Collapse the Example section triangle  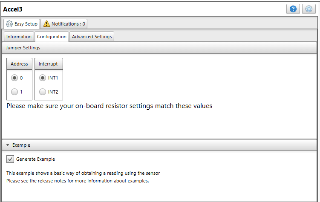8,145
